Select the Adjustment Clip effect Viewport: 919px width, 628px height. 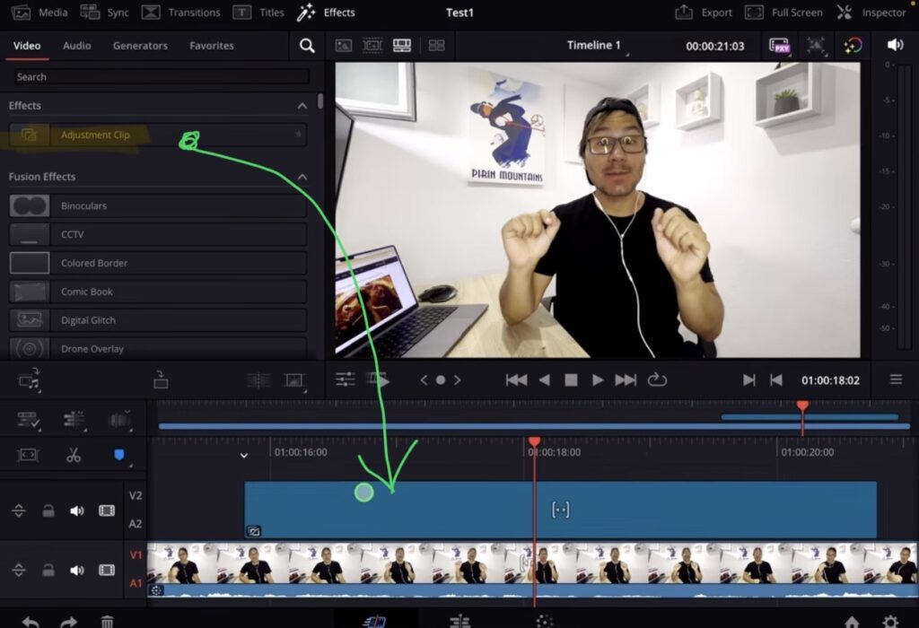pos(96,135)
